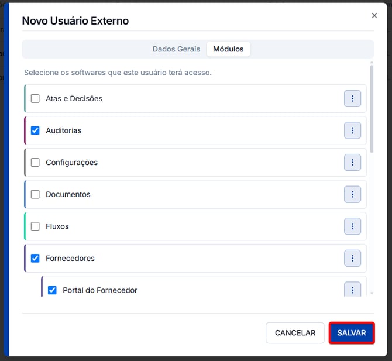Viewport: 392px width, 361px height.
Task: Click the SALVAR button
Action: [x=352, y=333]
